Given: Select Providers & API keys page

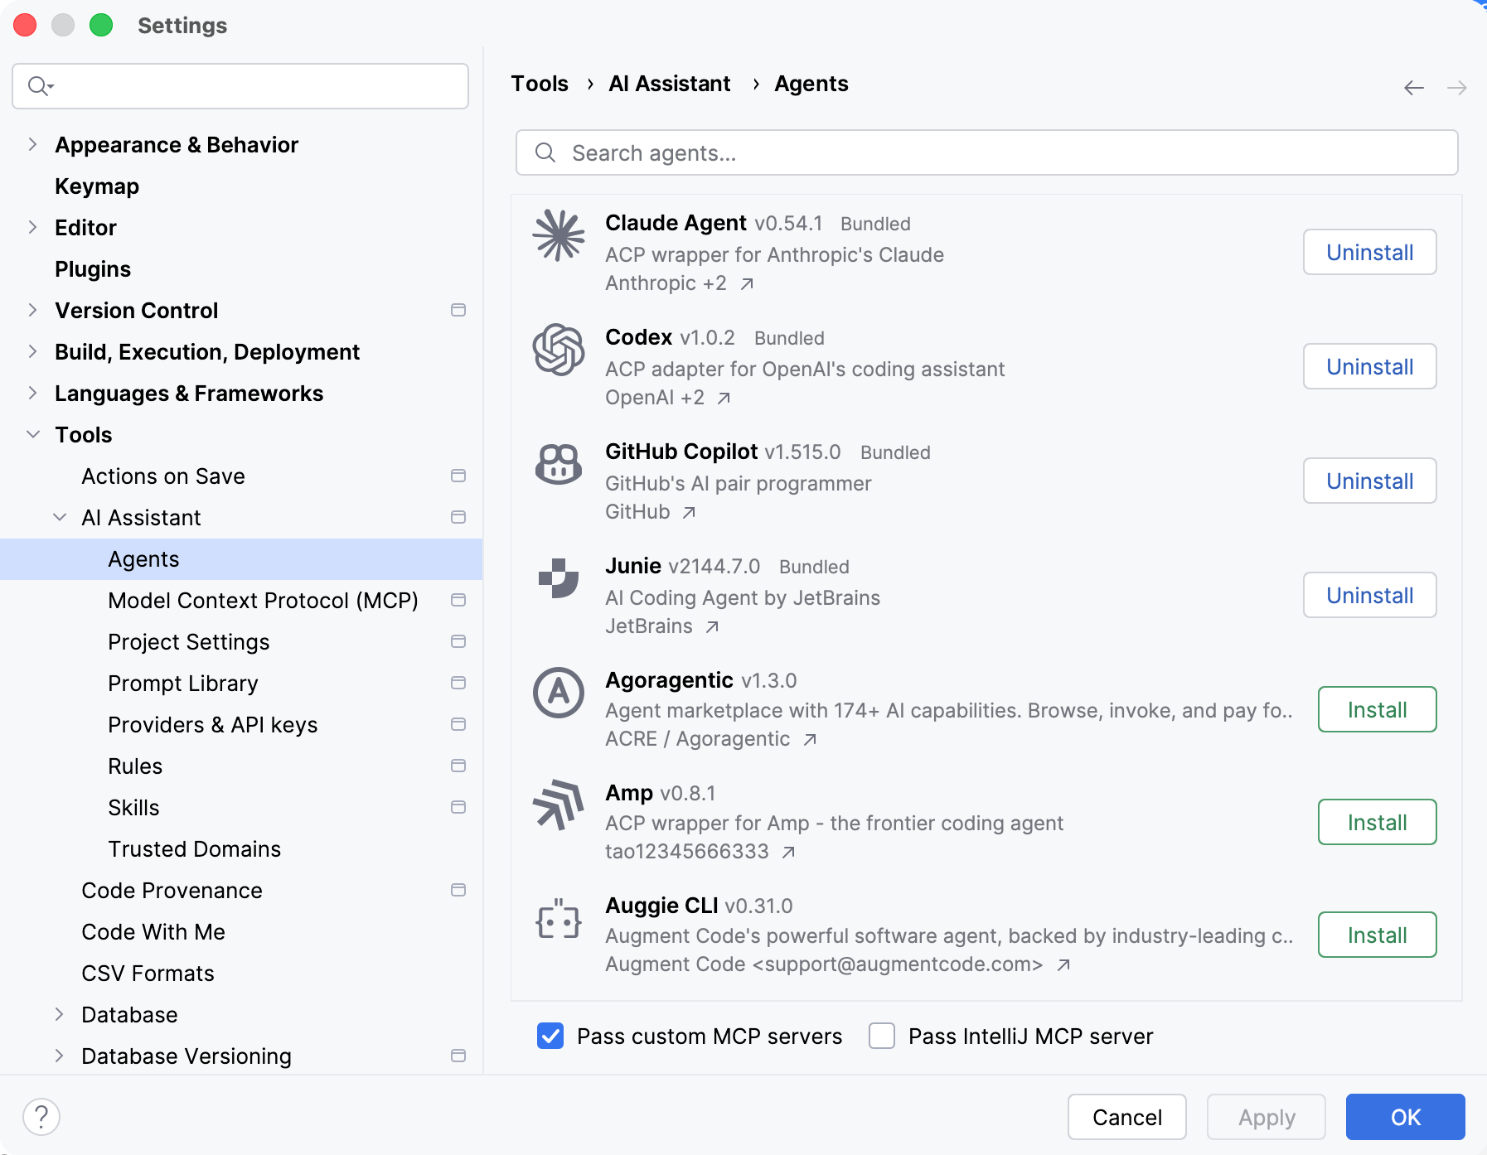Looking at the screenshot, I should pyautogui.click(x=213, y=725).
